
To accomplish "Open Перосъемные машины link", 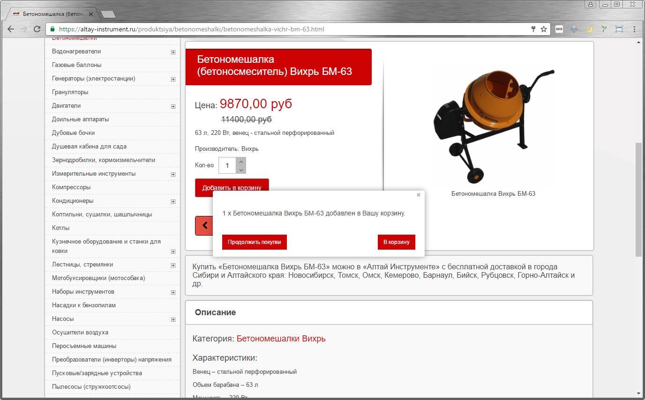I will coord(84,346).
